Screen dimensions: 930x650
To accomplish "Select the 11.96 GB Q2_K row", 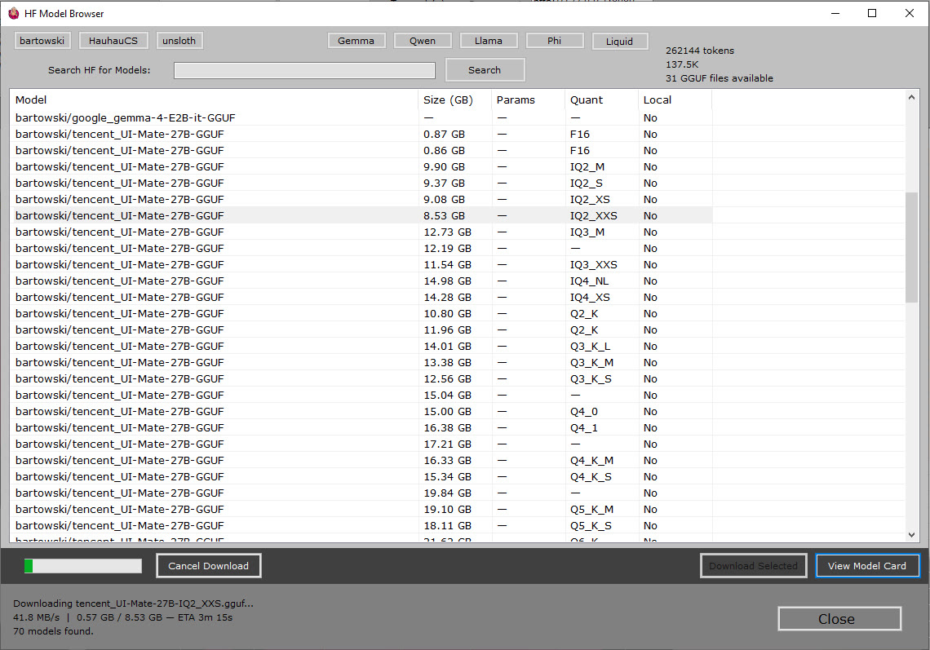I will 361,329.
